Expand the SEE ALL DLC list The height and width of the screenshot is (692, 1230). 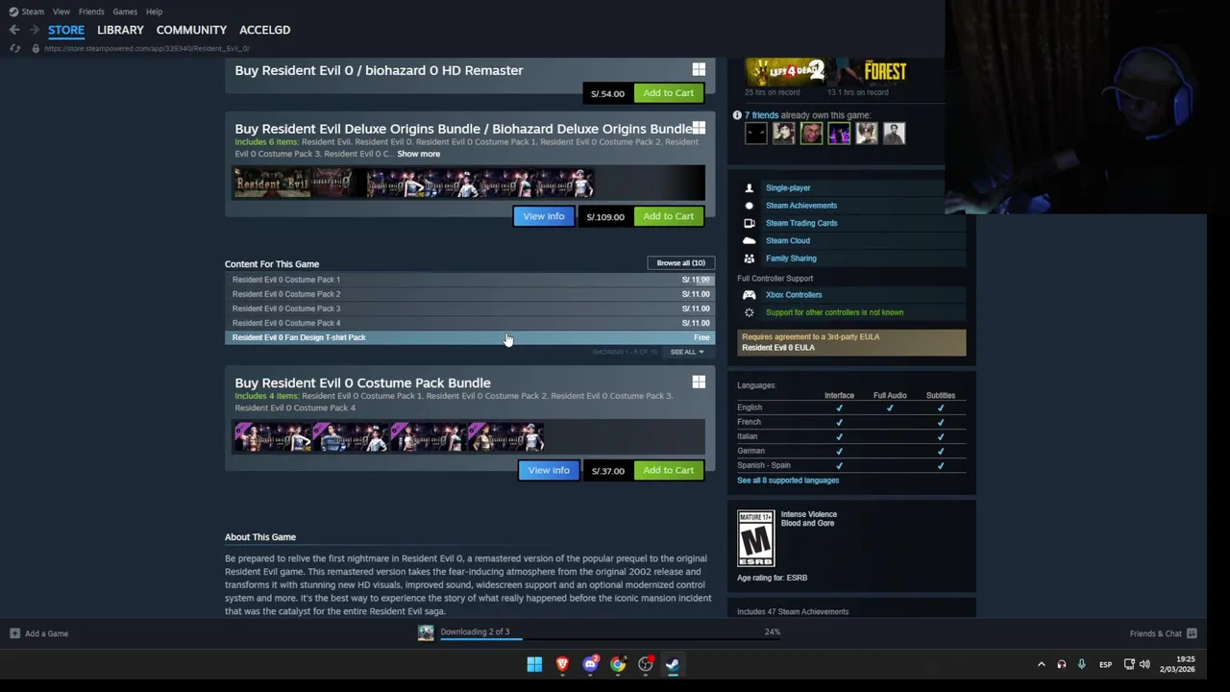click(x=687, y=352)
